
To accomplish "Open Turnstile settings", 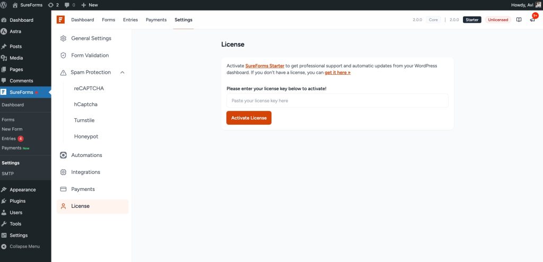I will (84, 120).
